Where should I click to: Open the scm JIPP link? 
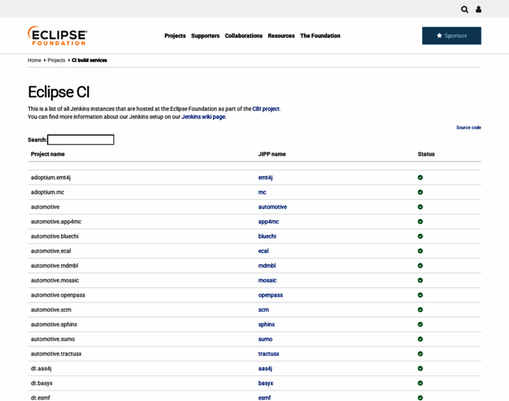coord(263,309)
